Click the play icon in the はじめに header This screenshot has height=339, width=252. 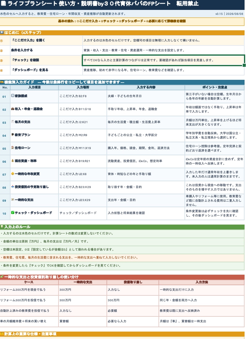[2, 32]
